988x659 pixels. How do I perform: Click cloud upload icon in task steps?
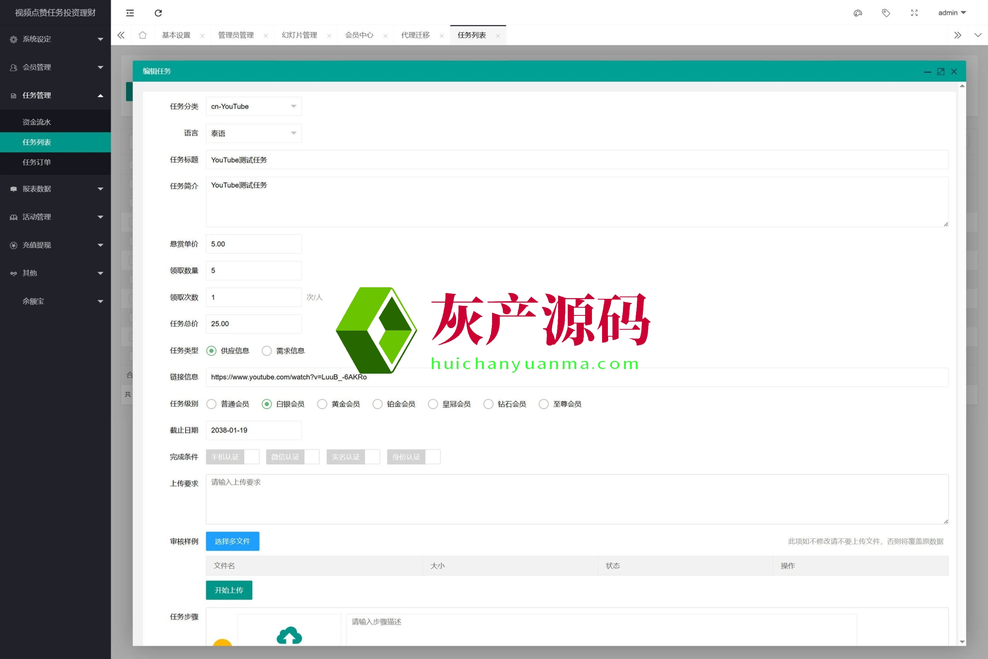click(289, 635)
